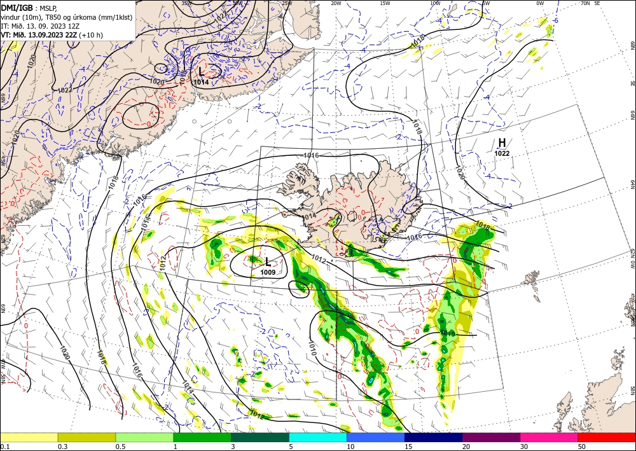
Task: Select the navy 15–20 legend swatch
Action: [434, 437]
